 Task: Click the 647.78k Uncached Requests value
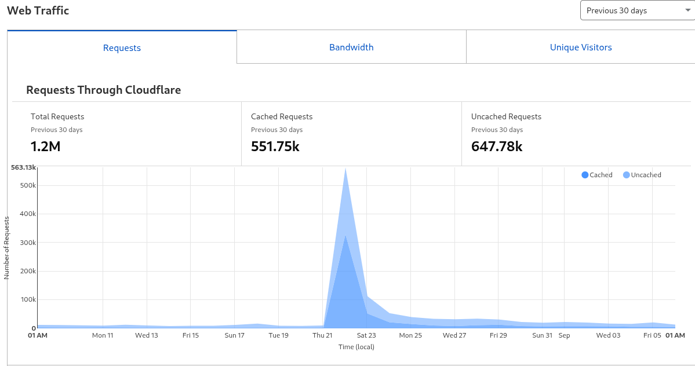497,147
